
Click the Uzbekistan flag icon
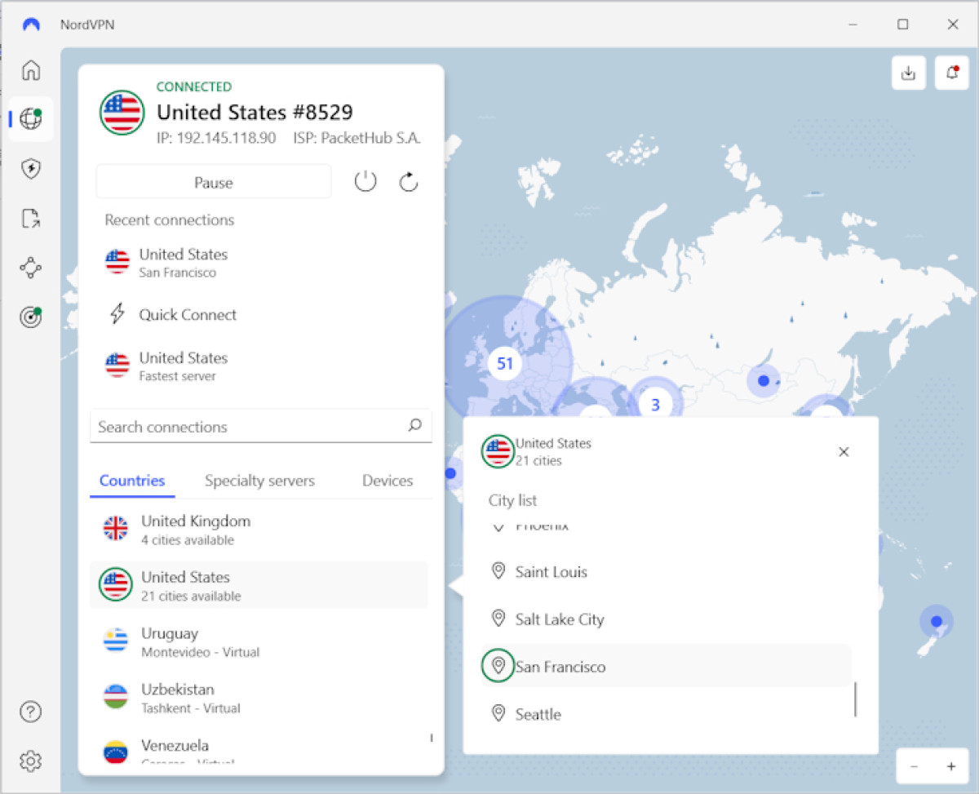pyautogui.click(x=116, y=697)
